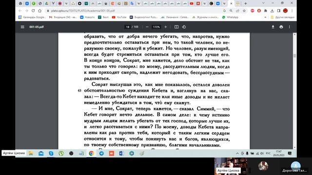Share this page from the address bar
Screen dimensions: 312x175
click(237, 11)
